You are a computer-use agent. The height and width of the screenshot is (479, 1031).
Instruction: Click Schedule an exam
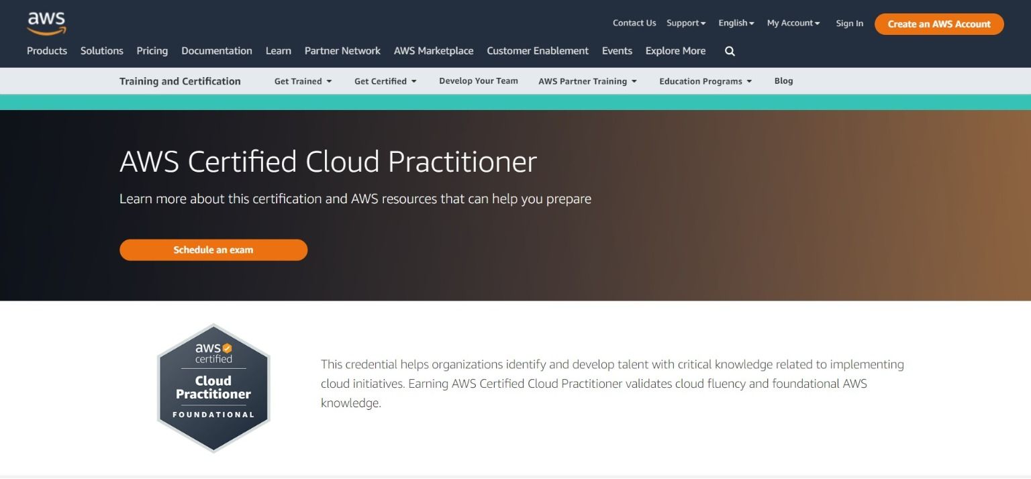213,250
